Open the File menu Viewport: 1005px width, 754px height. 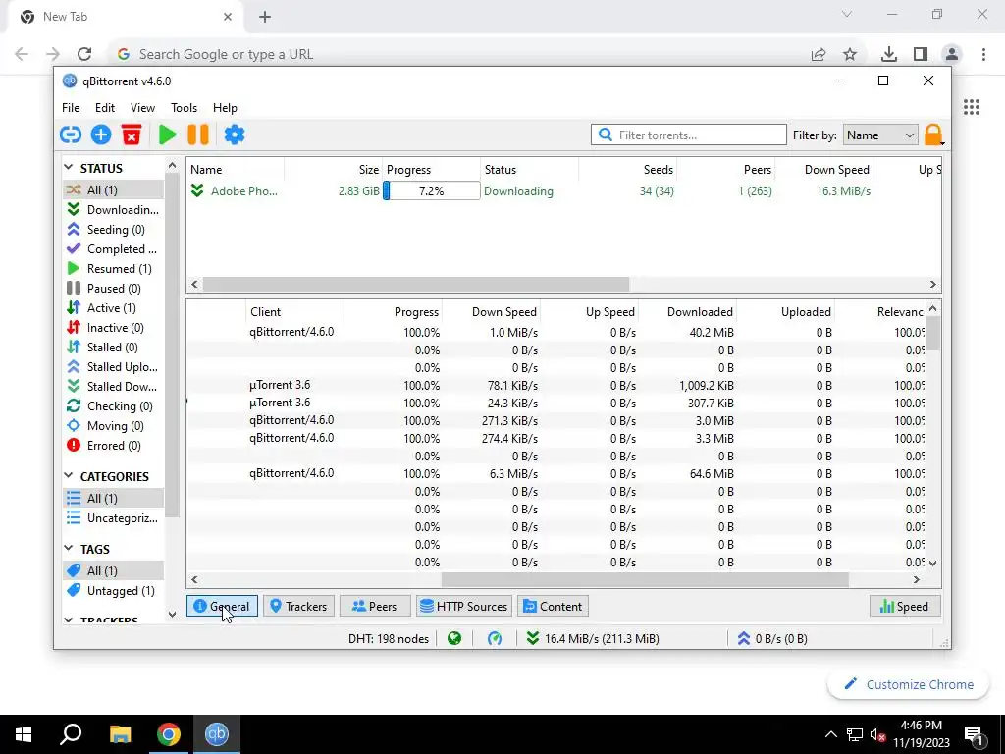click(71, 108)
